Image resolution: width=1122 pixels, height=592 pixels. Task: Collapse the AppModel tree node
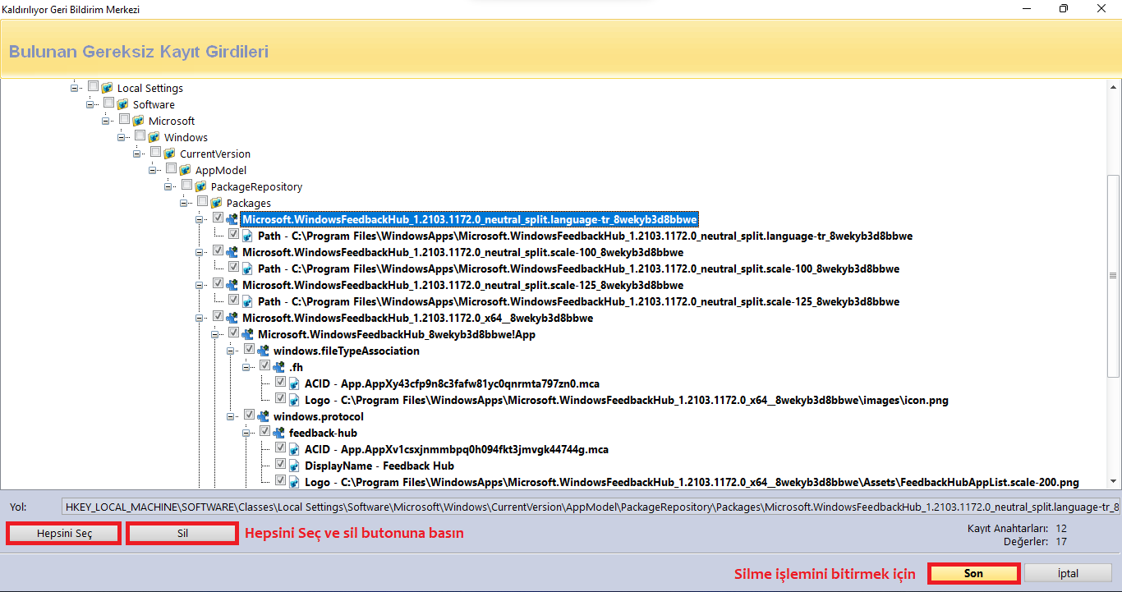tap(152, 170)
